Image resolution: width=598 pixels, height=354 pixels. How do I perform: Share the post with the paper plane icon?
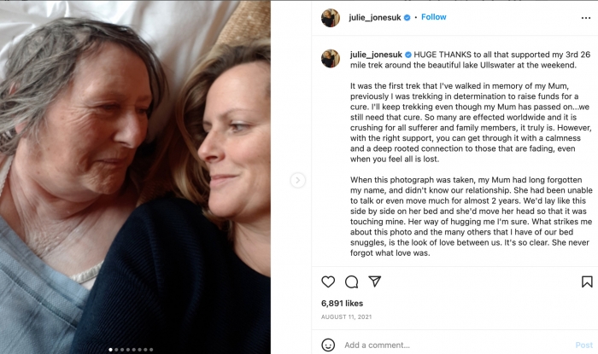(374, 281)
